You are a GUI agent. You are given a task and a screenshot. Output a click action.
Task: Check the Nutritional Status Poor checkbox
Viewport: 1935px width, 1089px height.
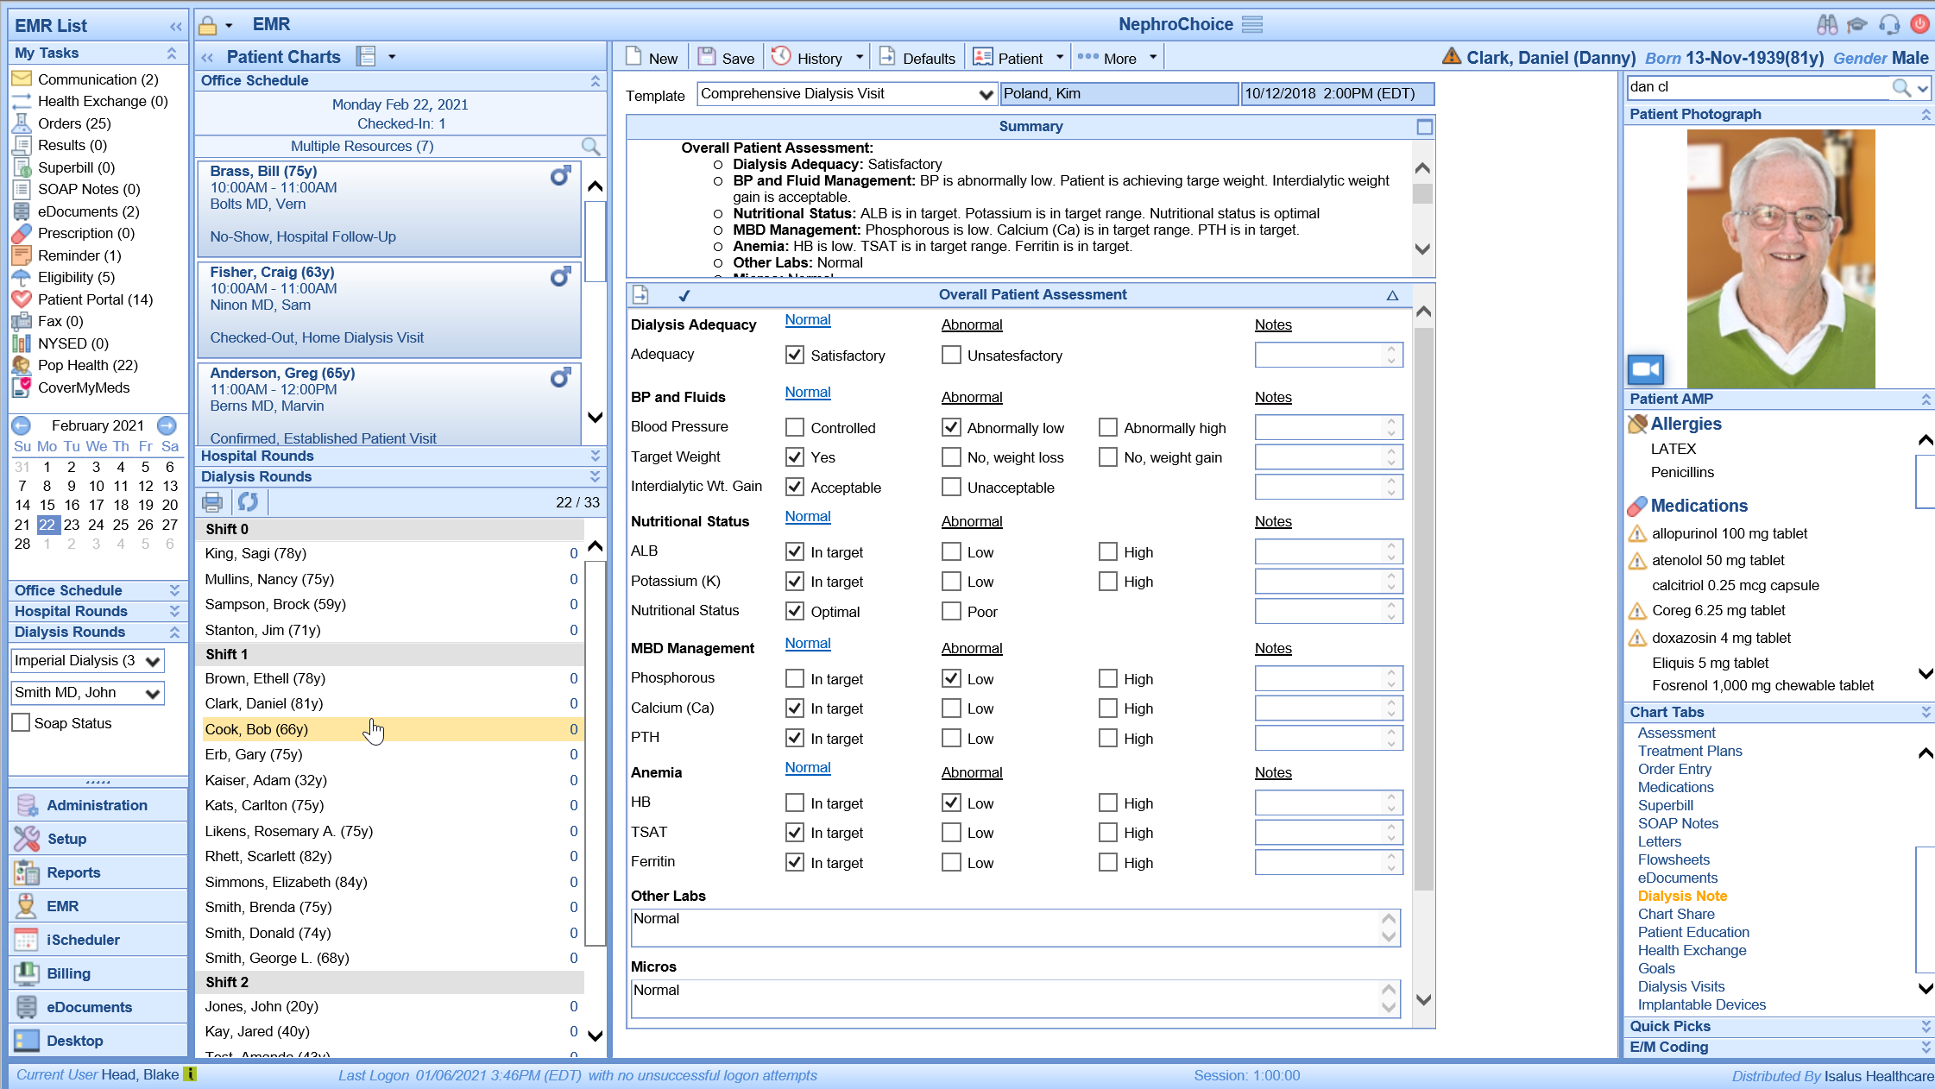[951, 611]
